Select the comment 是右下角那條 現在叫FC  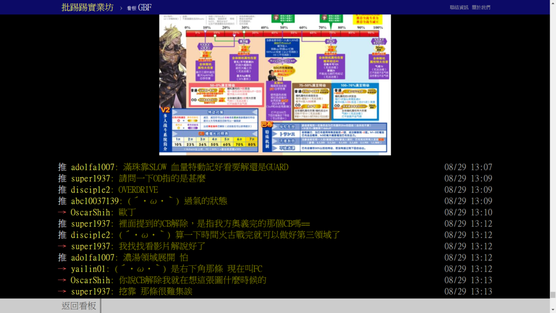point(188,269)
